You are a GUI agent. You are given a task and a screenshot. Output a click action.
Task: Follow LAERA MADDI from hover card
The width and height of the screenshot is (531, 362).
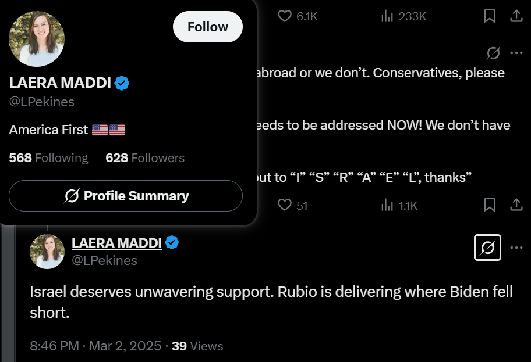pos(207,27)
